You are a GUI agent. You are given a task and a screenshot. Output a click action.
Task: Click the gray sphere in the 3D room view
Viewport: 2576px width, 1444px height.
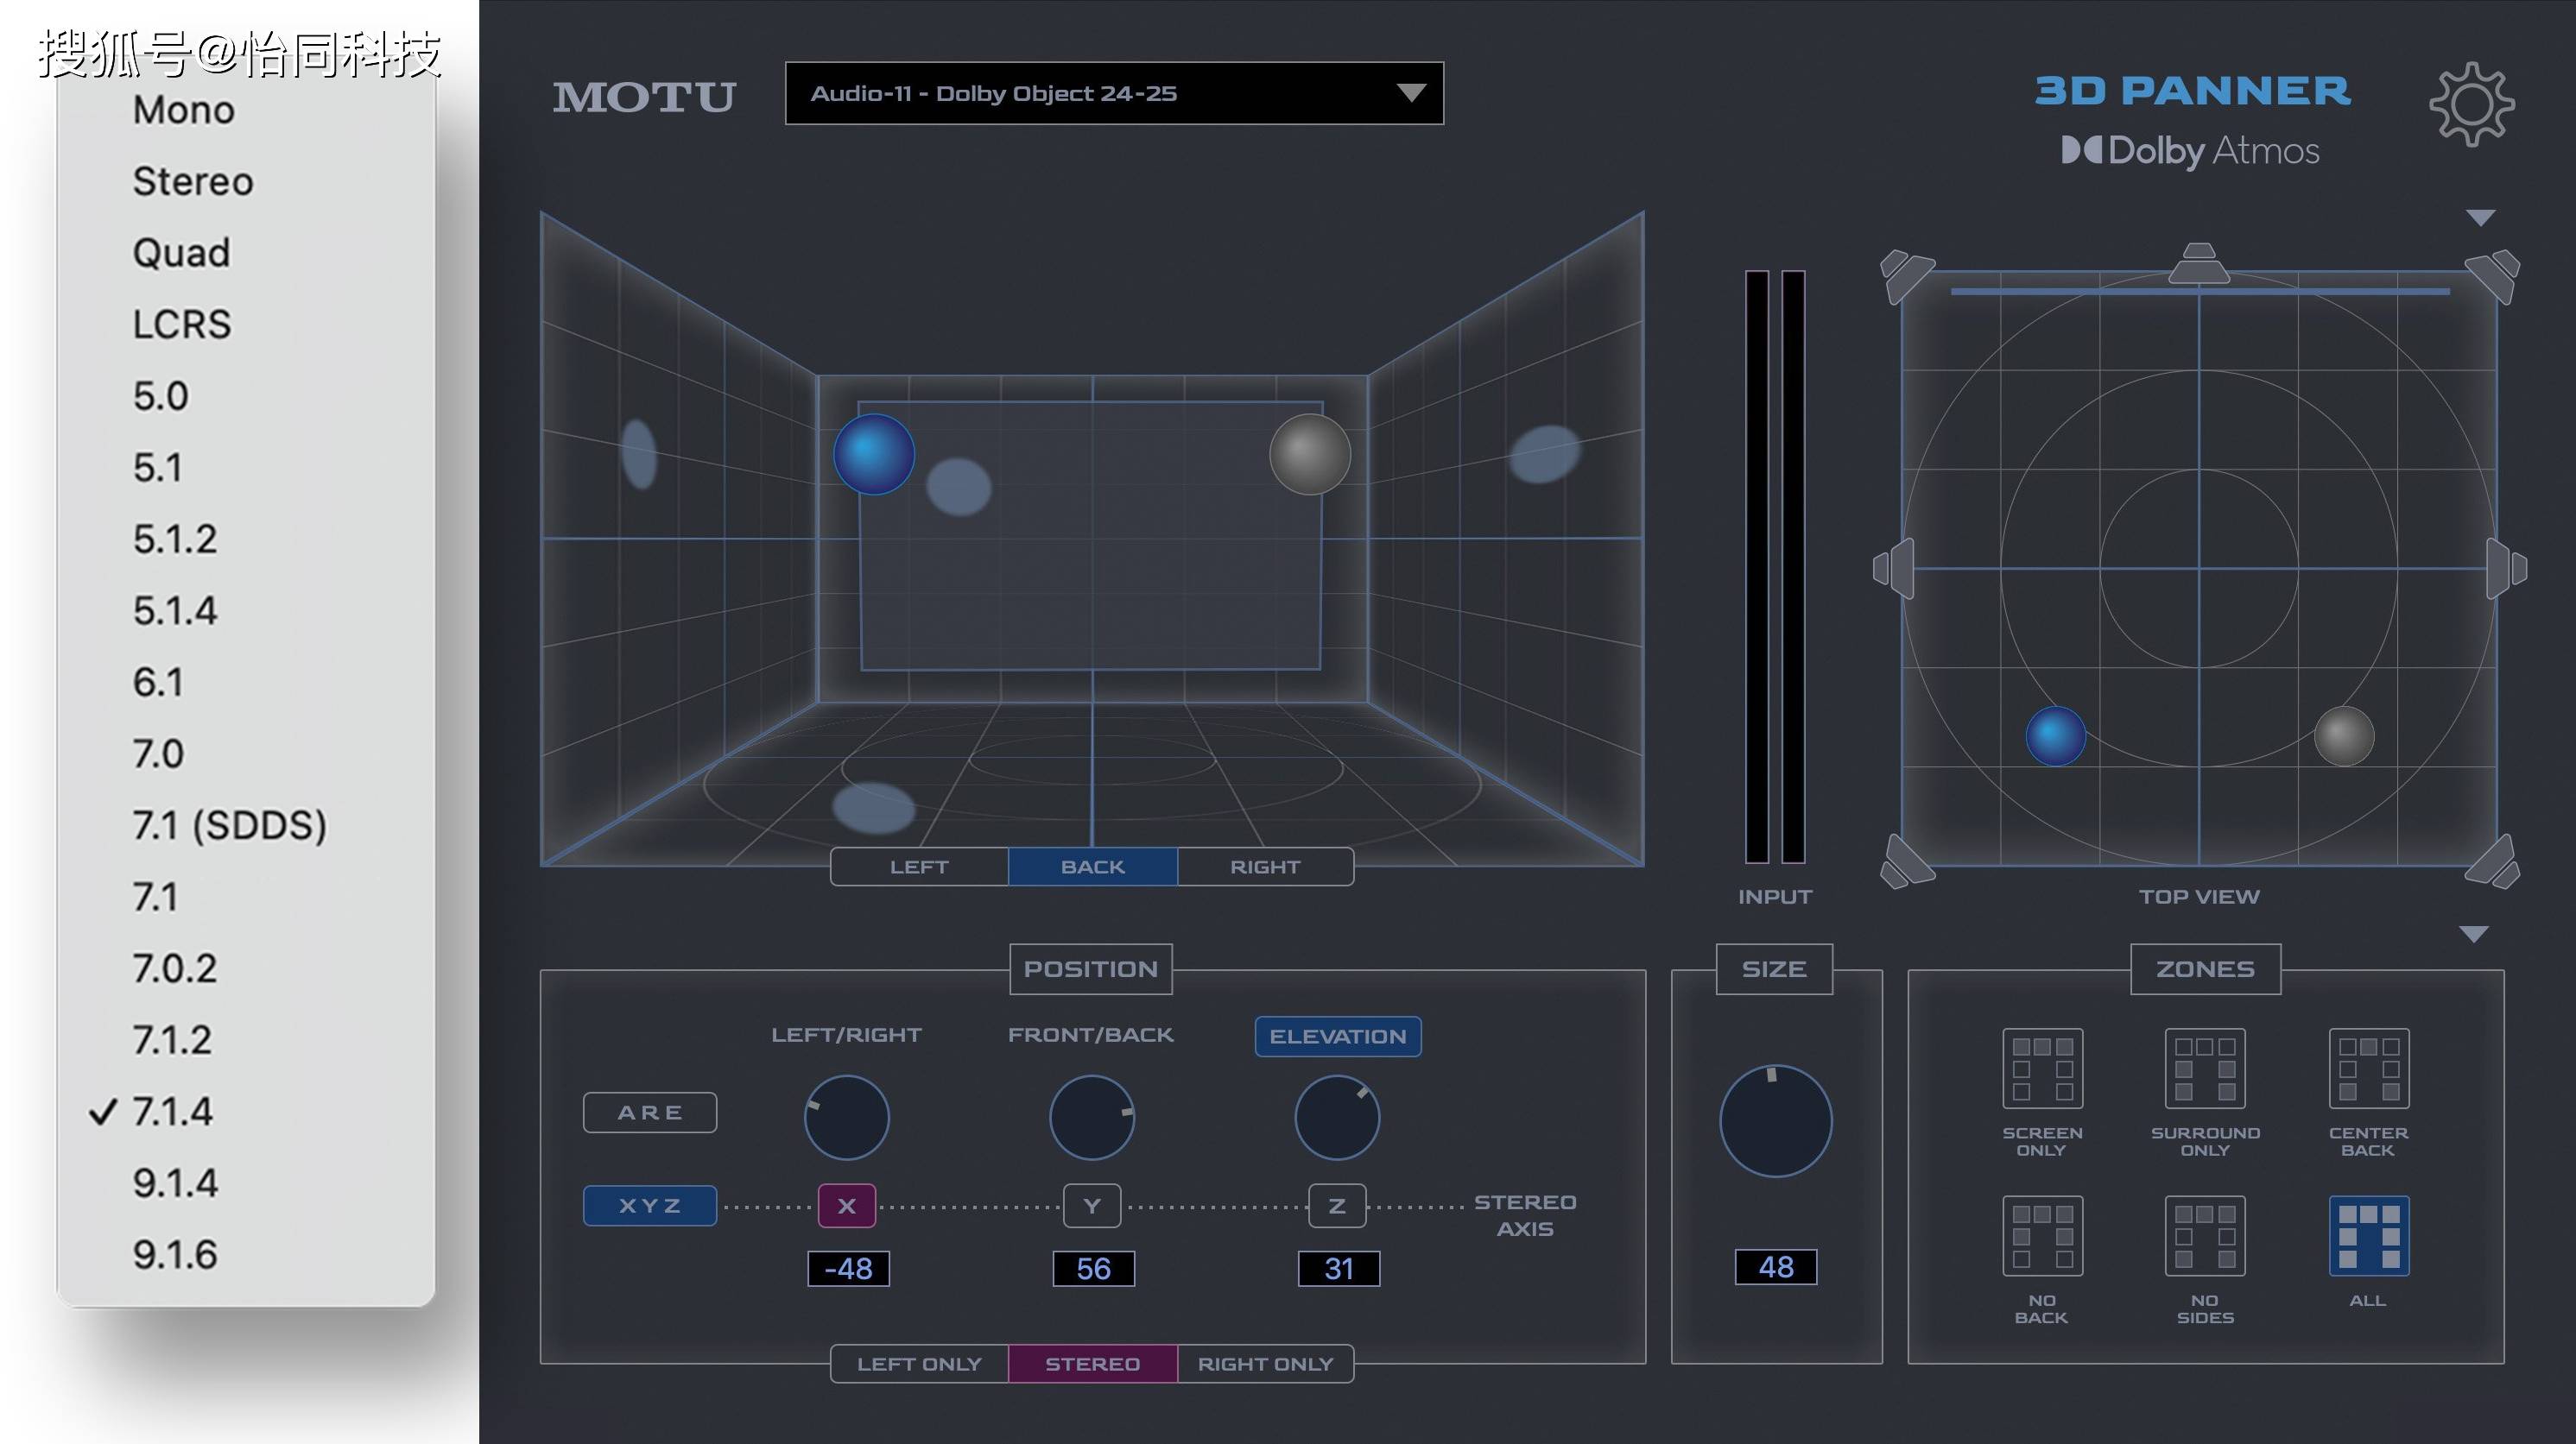[1310, 454]
